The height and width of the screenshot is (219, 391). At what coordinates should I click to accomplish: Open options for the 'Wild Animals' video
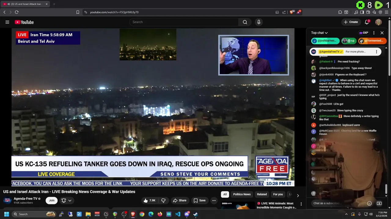coord(301,204)
